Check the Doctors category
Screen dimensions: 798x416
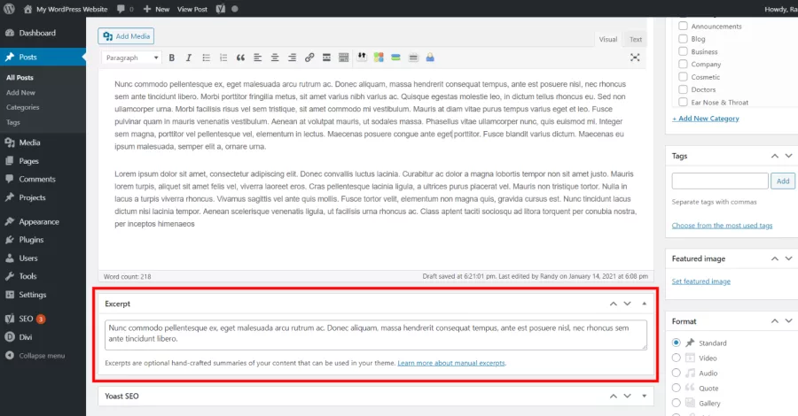pyautogui.click(x=683, y=89)
